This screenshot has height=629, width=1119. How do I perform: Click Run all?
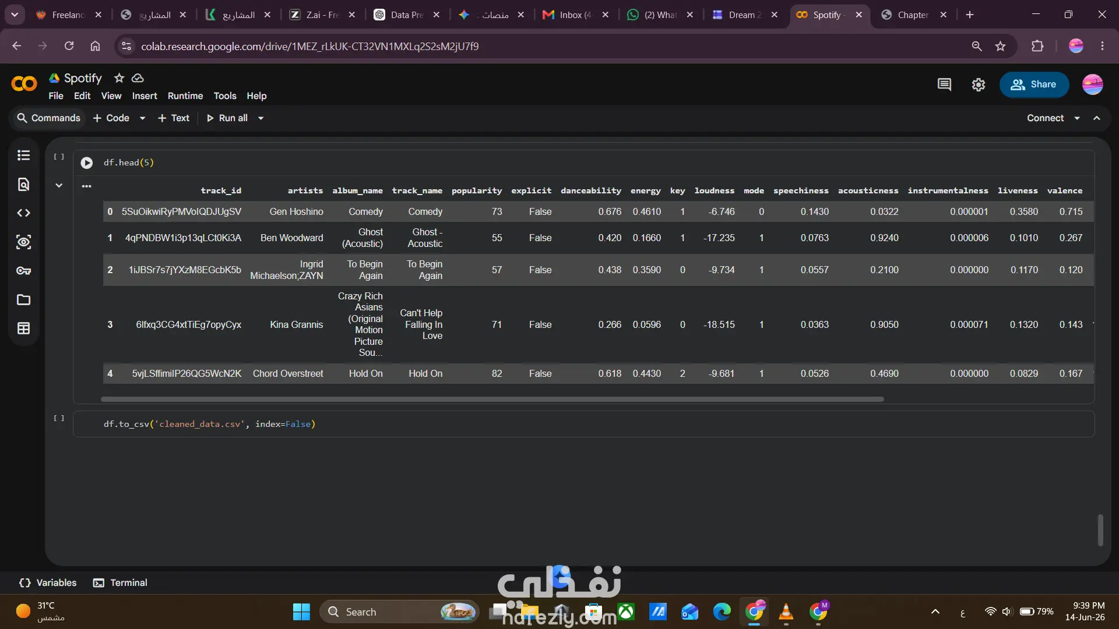click(x=227, y=118)
